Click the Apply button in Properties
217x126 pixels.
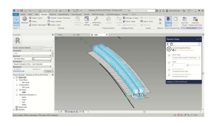(49, 71)
